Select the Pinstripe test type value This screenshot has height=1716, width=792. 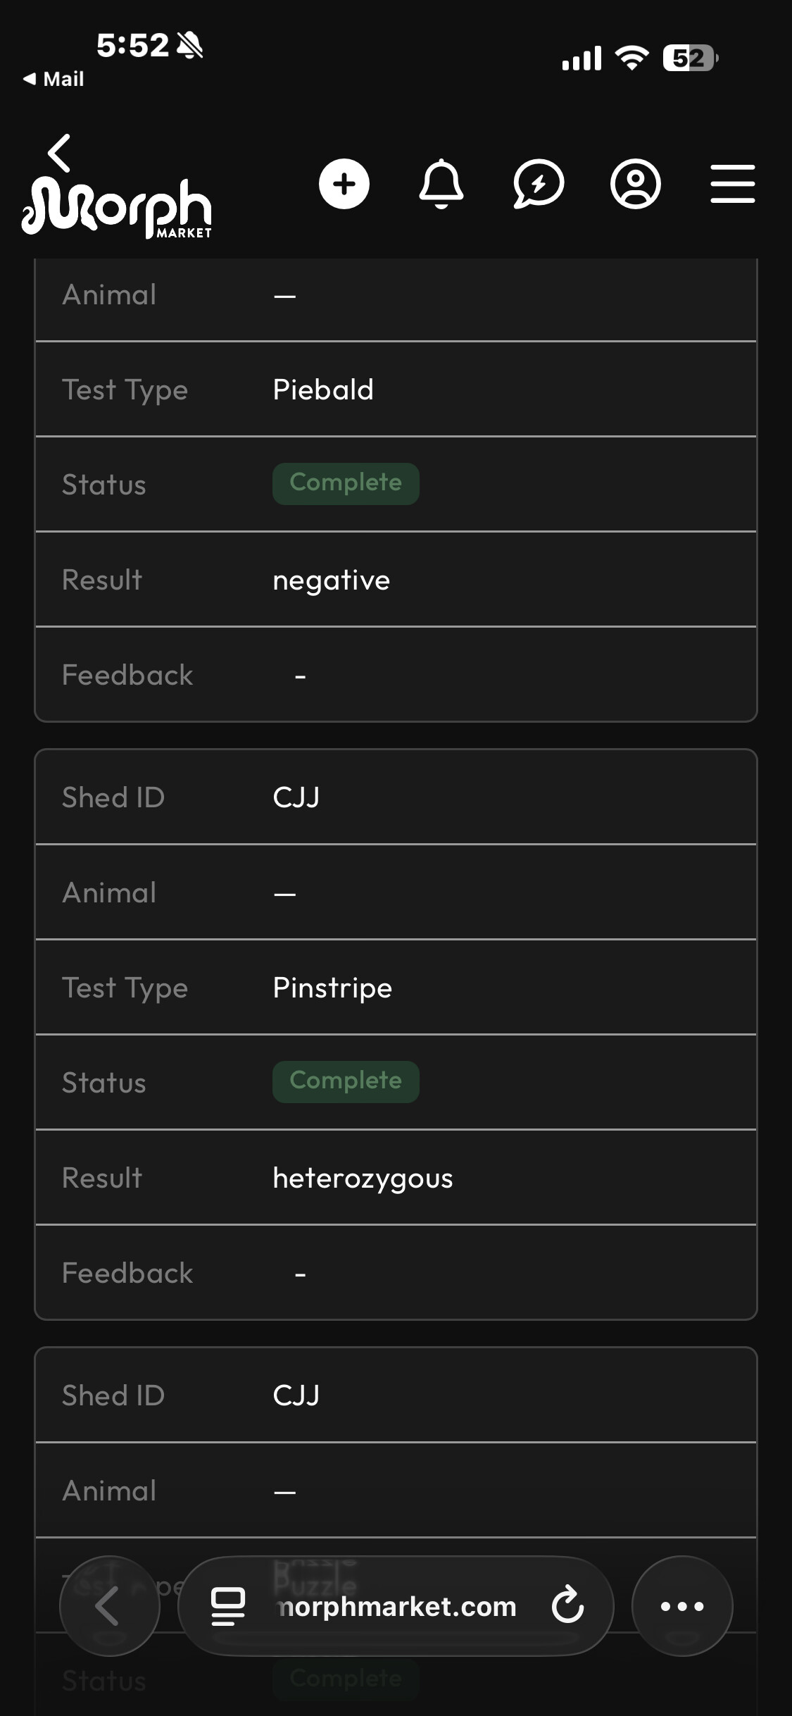pos(332,988)
